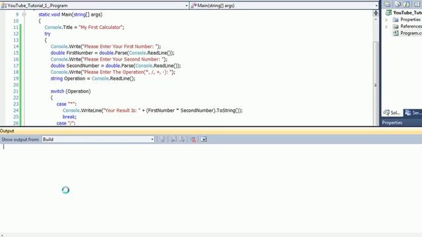The image size is (422, 237).
Task: Switch to the Solution Explorer tab
Action: tap(392, 113)
